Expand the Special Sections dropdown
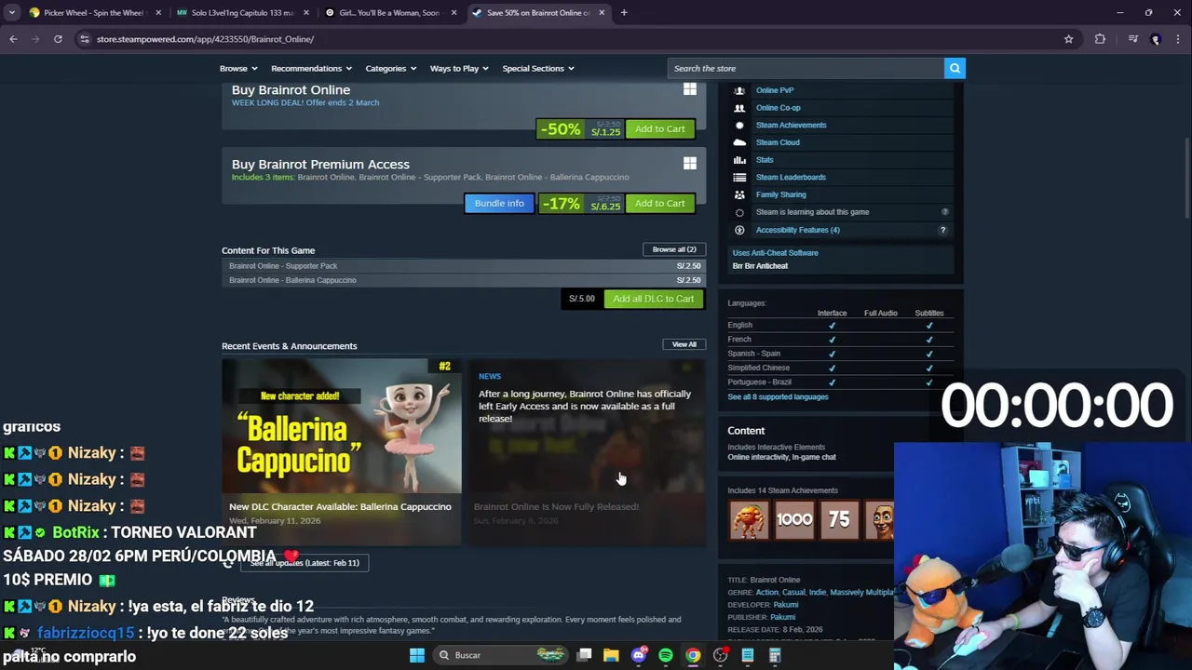 point(538,68)
